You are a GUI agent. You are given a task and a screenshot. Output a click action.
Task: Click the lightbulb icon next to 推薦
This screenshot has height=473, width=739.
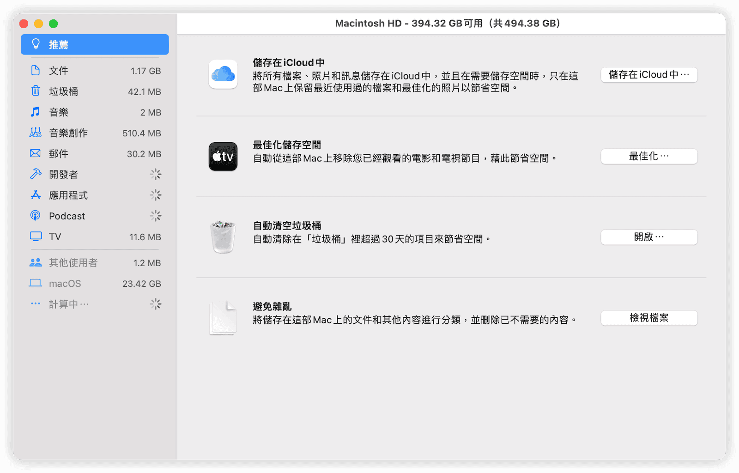point(36,44)
